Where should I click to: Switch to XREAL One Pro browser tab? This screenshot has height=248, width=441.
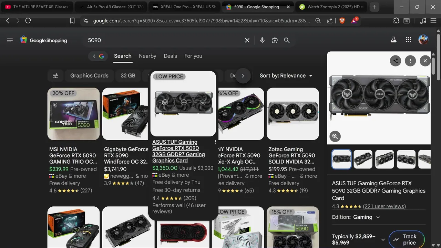184,7
